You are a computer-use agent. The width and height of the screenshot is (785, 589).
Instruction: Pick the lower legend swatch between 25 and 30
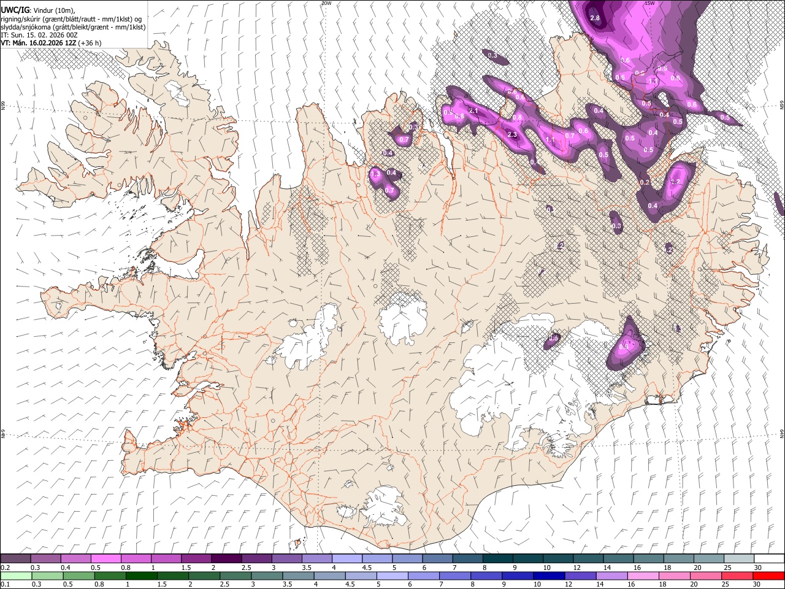pos(737,576)
